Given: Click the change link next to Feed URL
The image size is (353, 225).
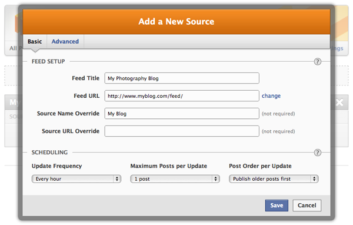Looking at the screenshot, I should 271,96.
